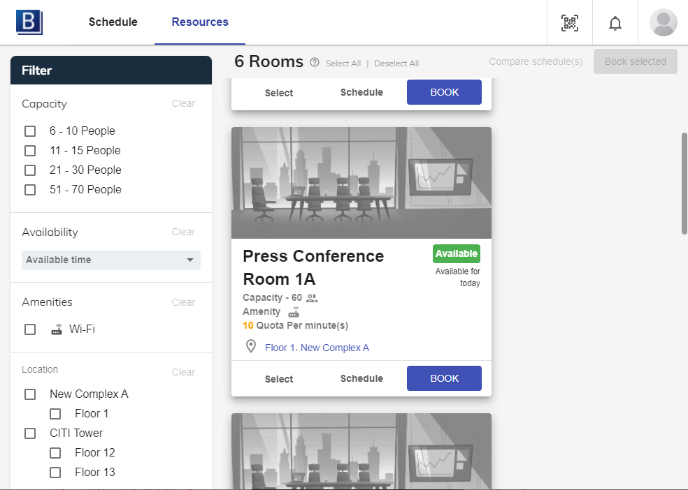Click the vertical page scrollbar
Viewport: 688px width, 490px height.
684,183
